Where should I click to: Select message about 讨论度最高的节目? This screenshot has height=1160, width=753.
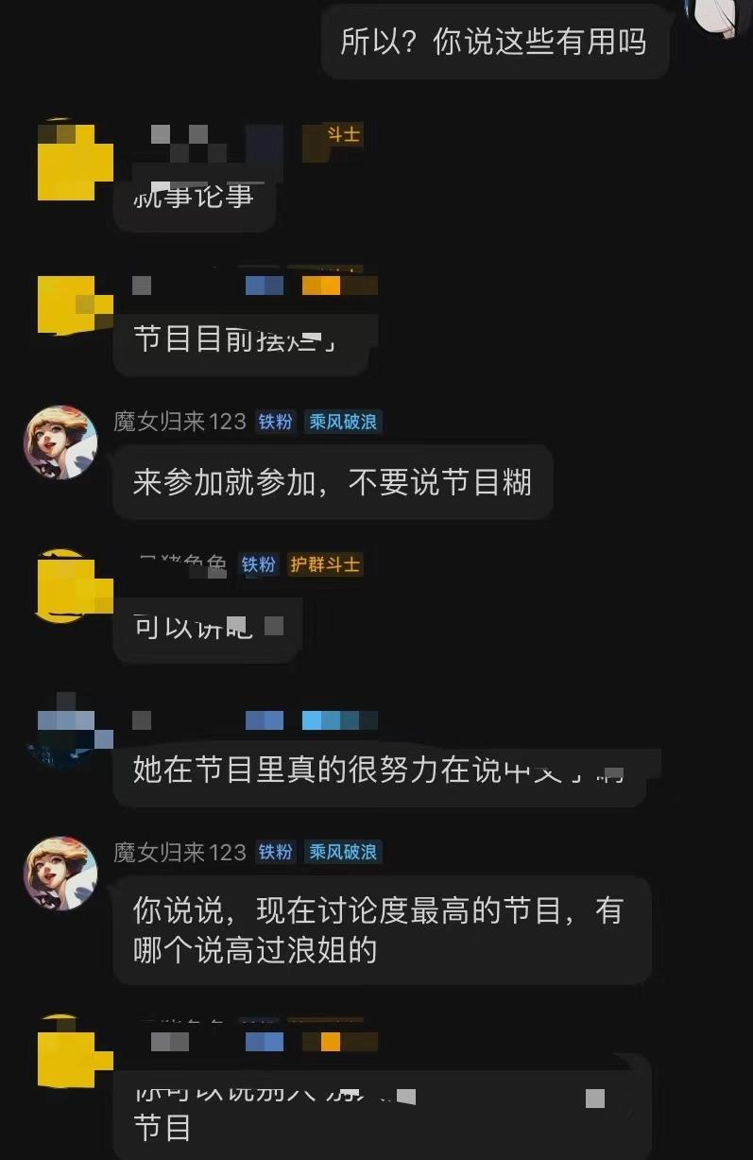pyautogui.click(x=382, y=930)
